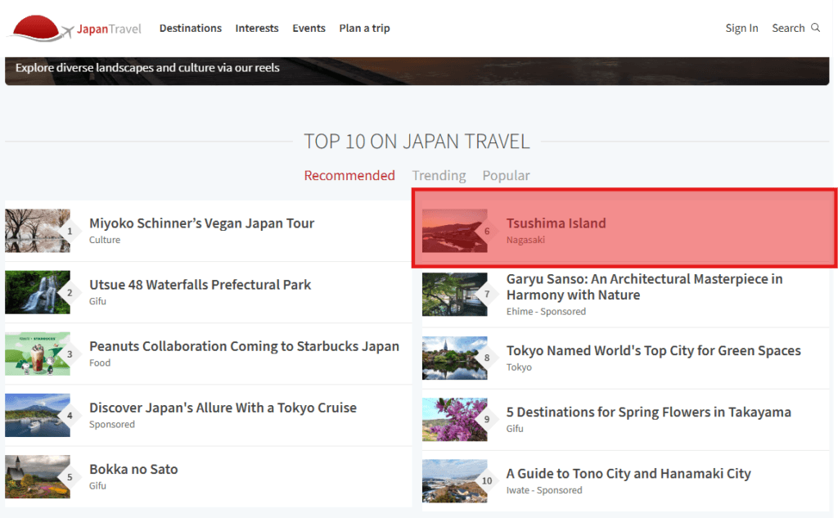Open the Interests menu
This screenshot has height=518, width=838.
click(257, 28)
